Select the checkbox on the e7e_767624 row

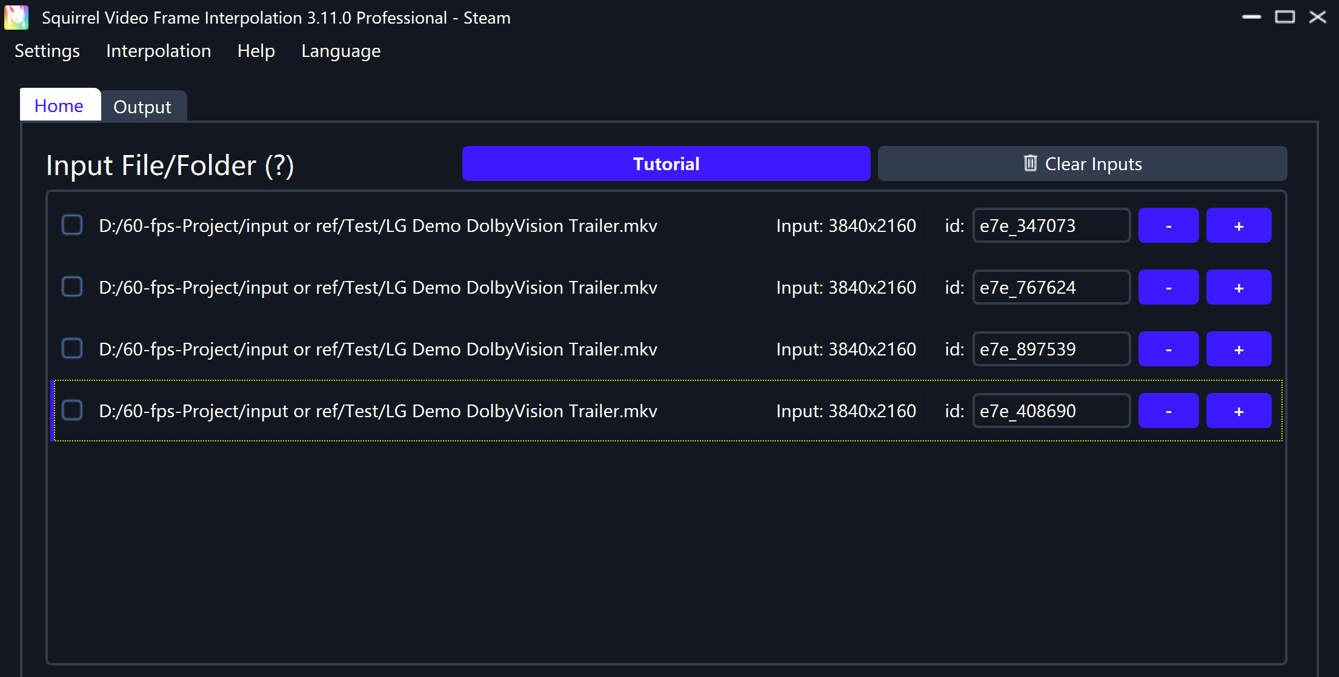click(71, 286)
